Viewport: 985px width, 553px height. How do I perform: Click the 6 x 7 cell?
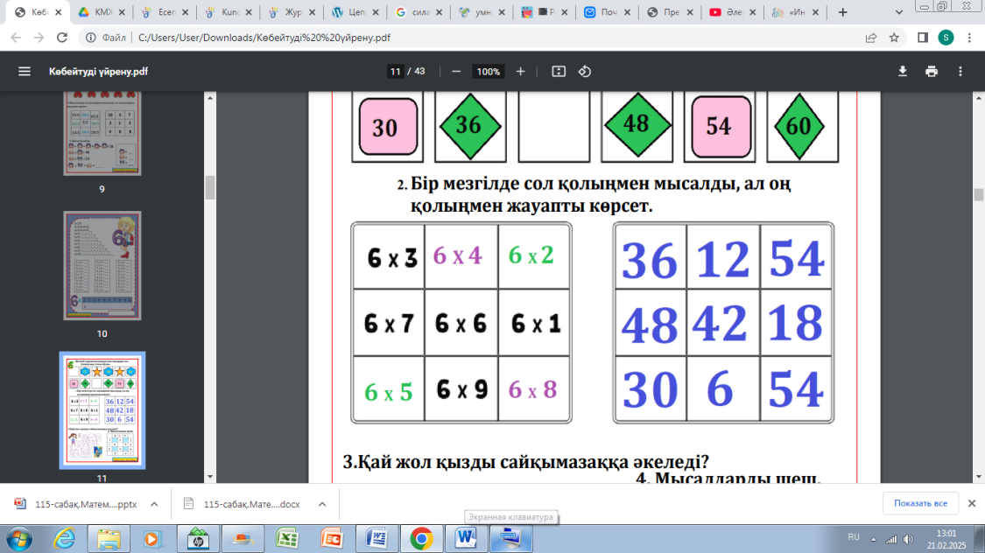click(x=389, y=323)
